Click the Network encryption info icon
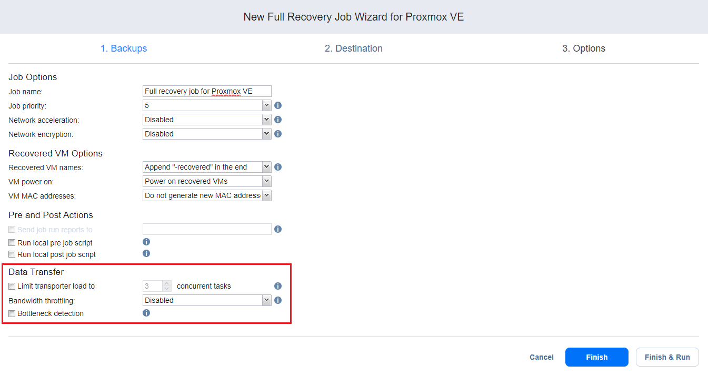Image resolution: width=708 pixels, height=375 pixels. [x=278, y=134]
